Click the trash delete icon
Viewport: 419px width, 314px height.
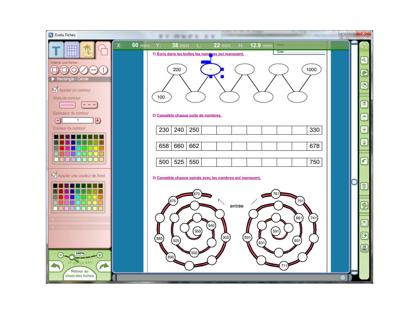point(364,186)
